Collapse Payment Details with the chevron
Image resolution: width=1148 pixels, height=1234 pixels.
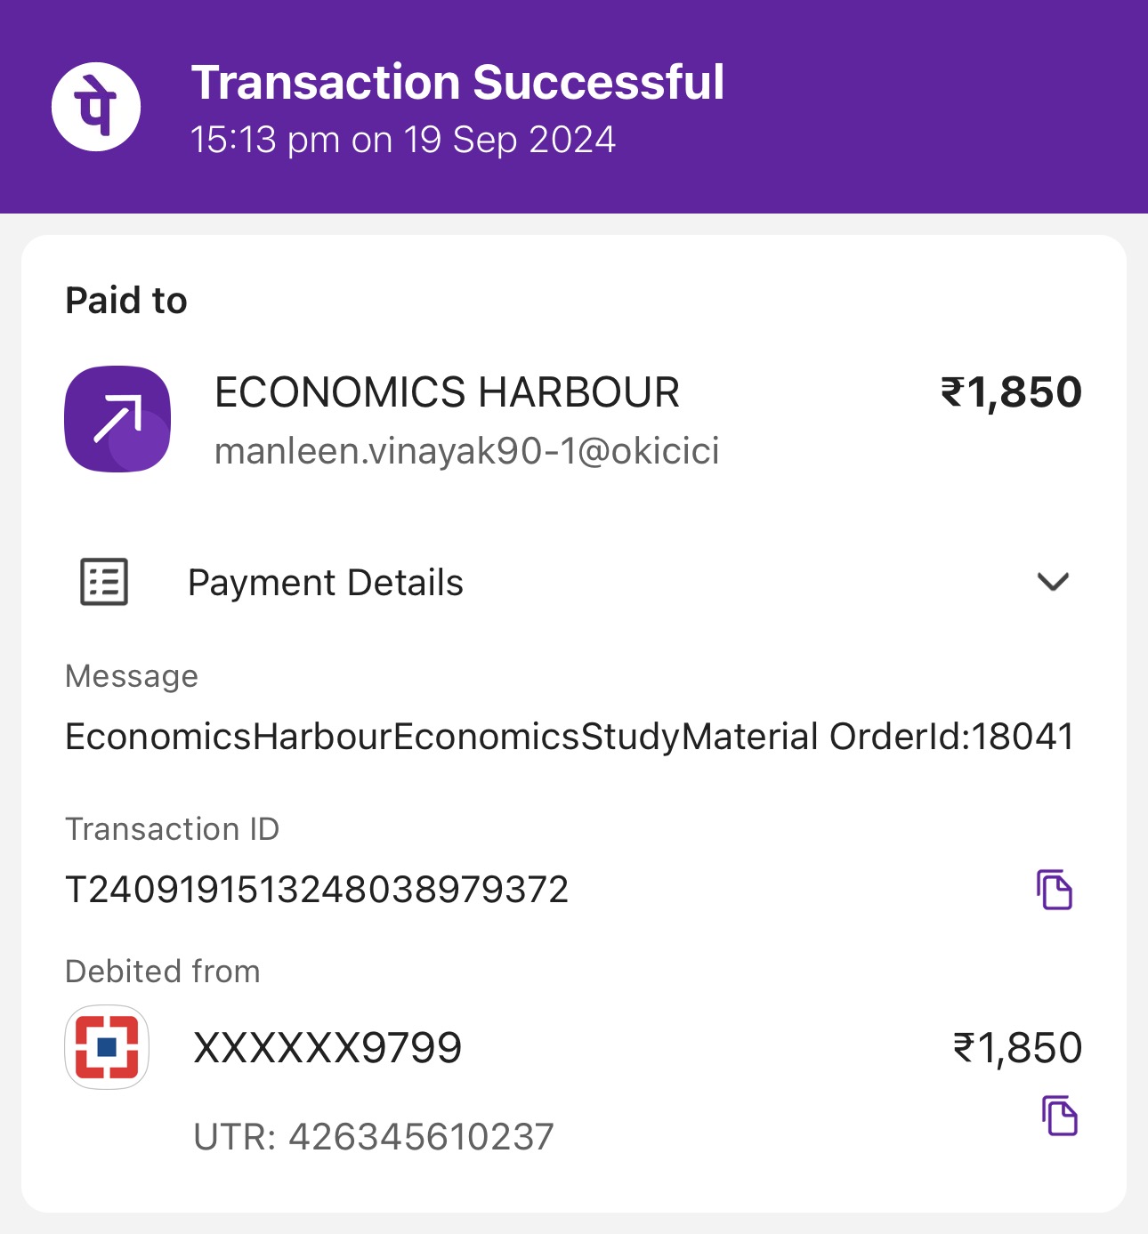click(1053, 582)
